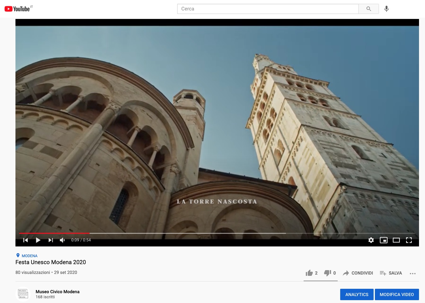
Task: Dislike the video with the thumbs down
Action: point(328,273)
